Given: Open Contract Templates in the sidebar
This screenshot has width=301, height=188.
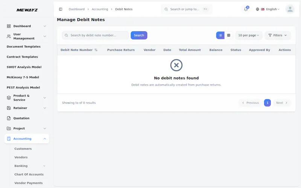Looking at the screenshot, I should [x=22, y=57].
